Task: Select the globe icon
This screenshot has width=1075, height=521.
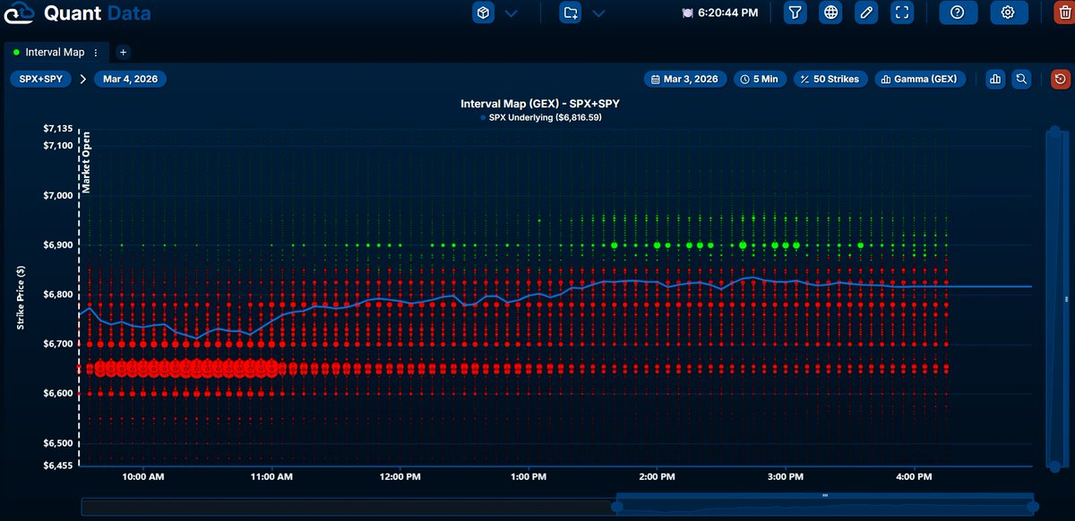Action: coord(830,13)
